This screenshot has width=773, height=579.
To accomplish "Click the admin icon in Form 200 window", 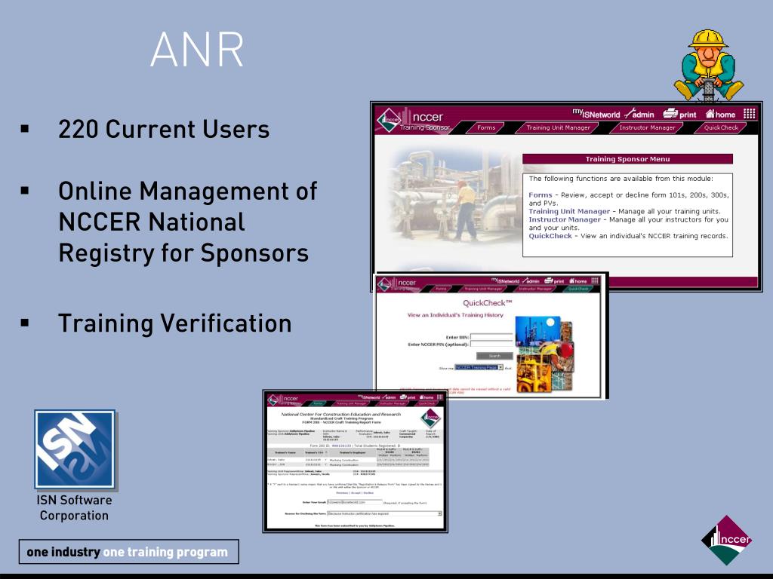I will pyautogui.click(x=389, y=397).
